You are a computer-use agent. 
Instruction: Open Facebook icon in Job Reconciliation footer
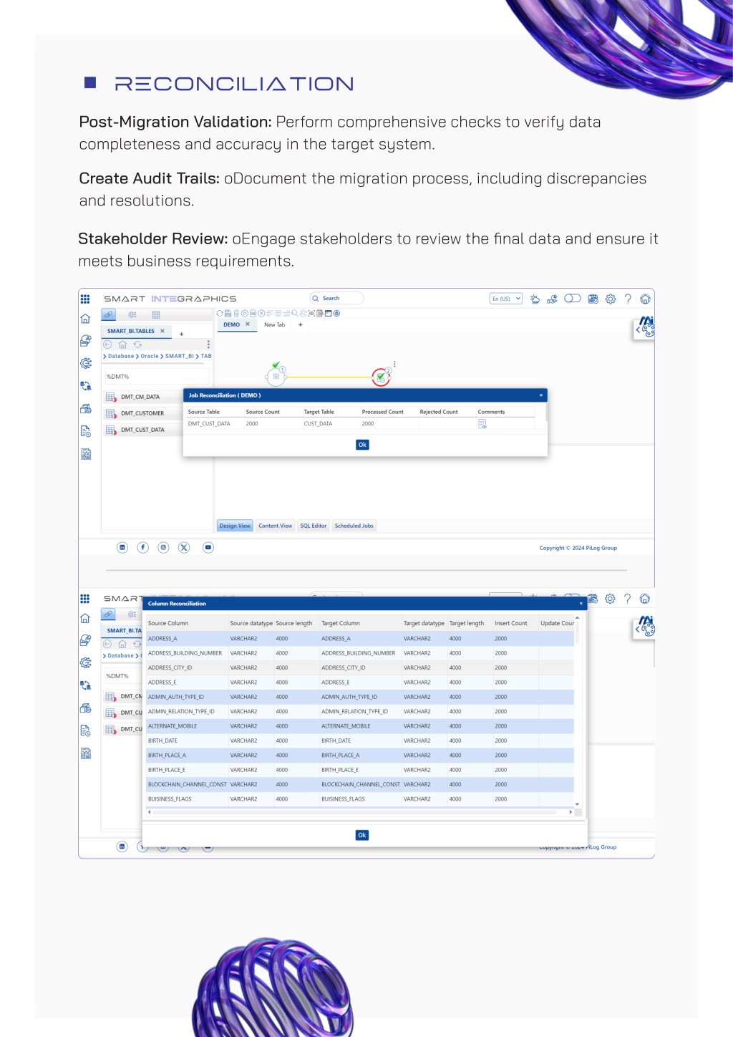(143, 547)
